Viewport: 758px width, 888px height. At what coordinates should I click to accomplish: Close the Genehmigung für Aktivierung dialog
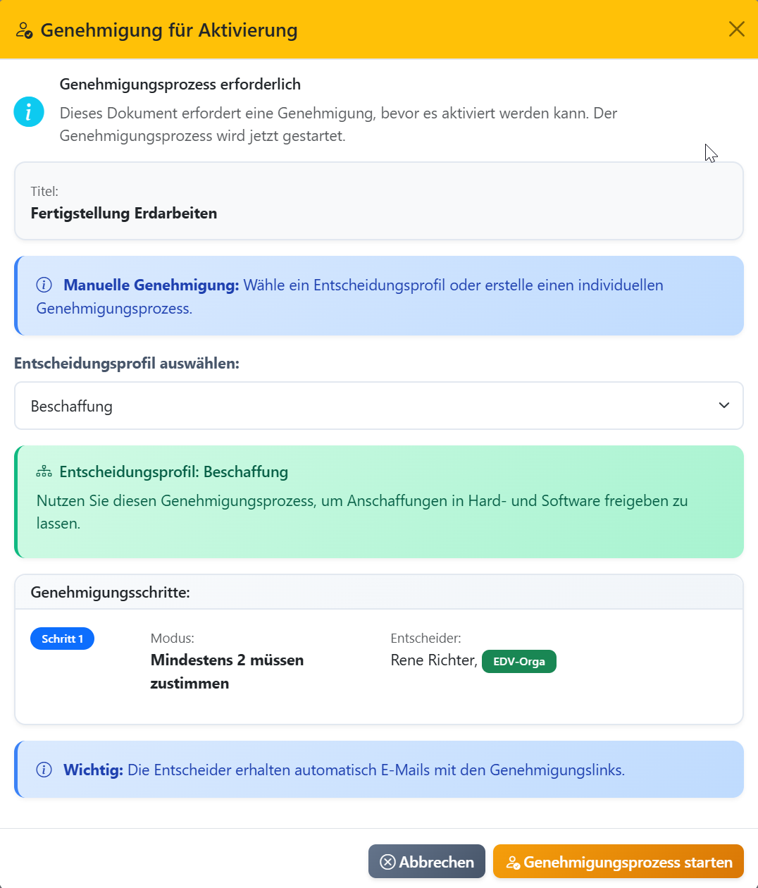pyautogui.click(x=736, y=29)
